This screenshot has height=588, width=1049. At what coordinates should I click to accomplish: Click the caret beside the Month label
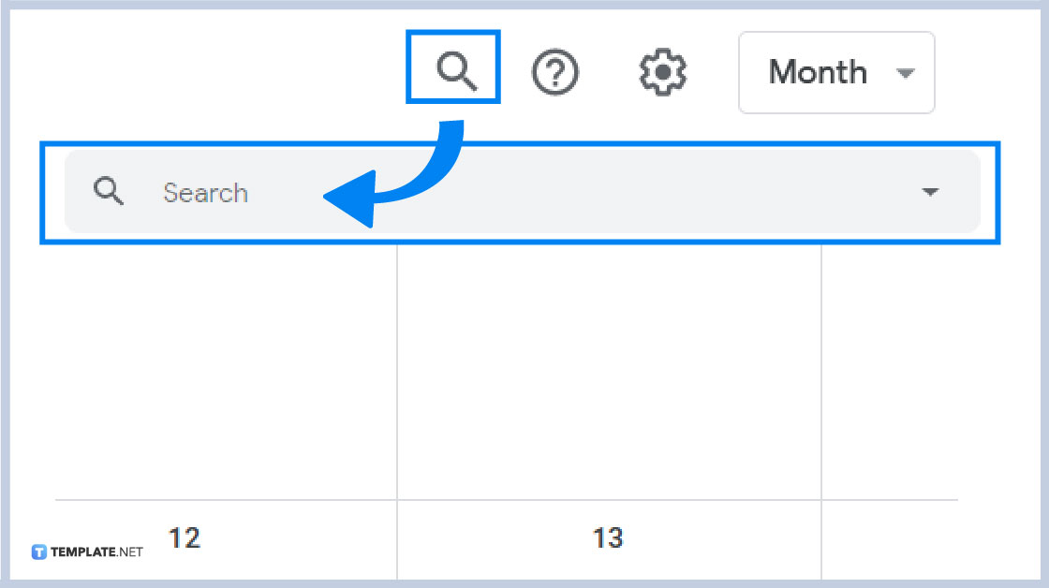point(906,72)
